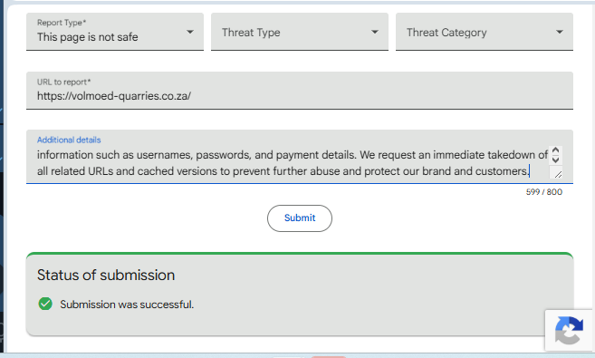Image resolution: width=595 pixels, height=358 pixels.
Task: Click textarea scroll down arrow
Action: (555, 160)
